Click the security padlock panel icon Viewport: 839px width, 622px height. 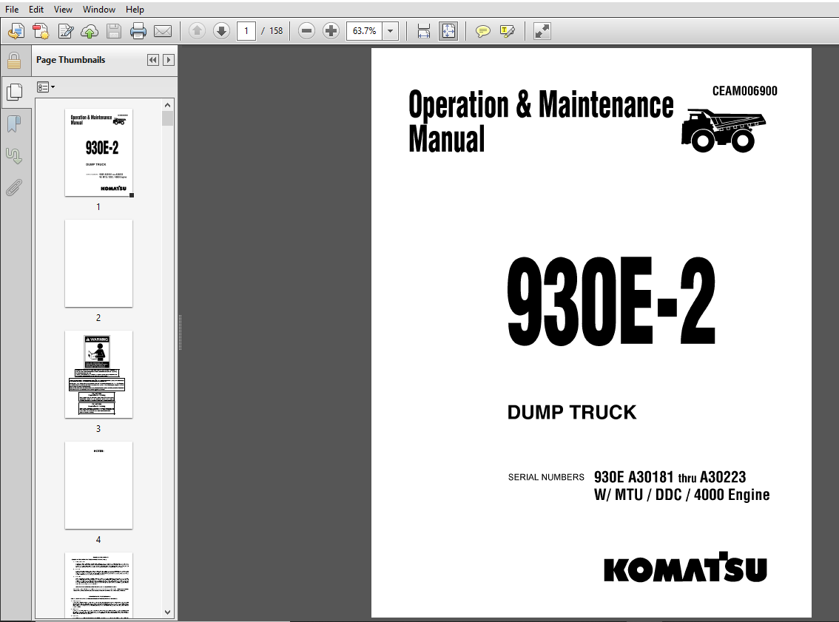(x=14, y=61)
